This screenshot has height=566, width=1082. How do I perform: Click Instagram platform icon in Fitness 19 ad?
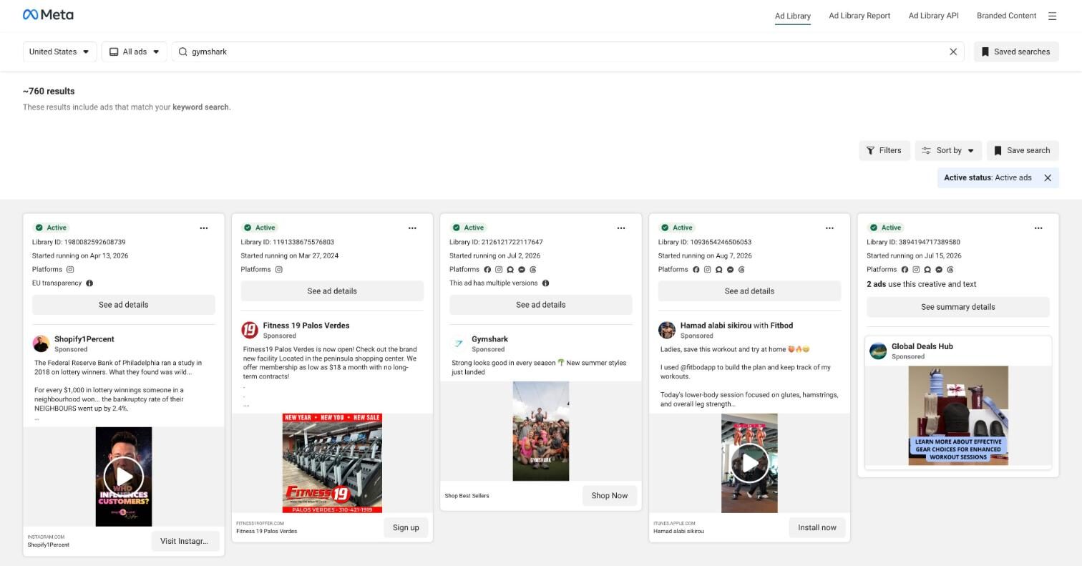[x=279, y=270]
